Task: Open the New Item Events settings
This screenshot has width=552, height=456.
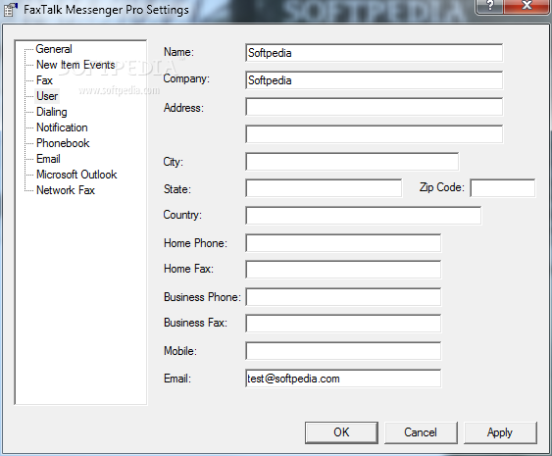Action: (75, 65)
